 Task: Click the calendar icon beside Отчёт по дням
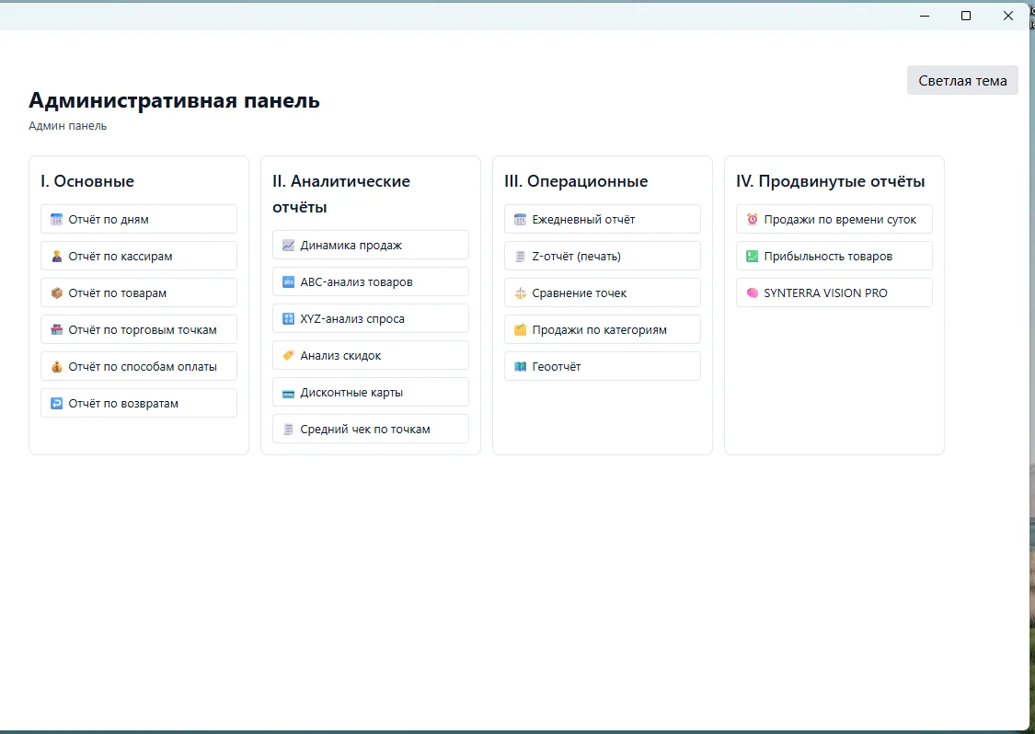point(57,219)
